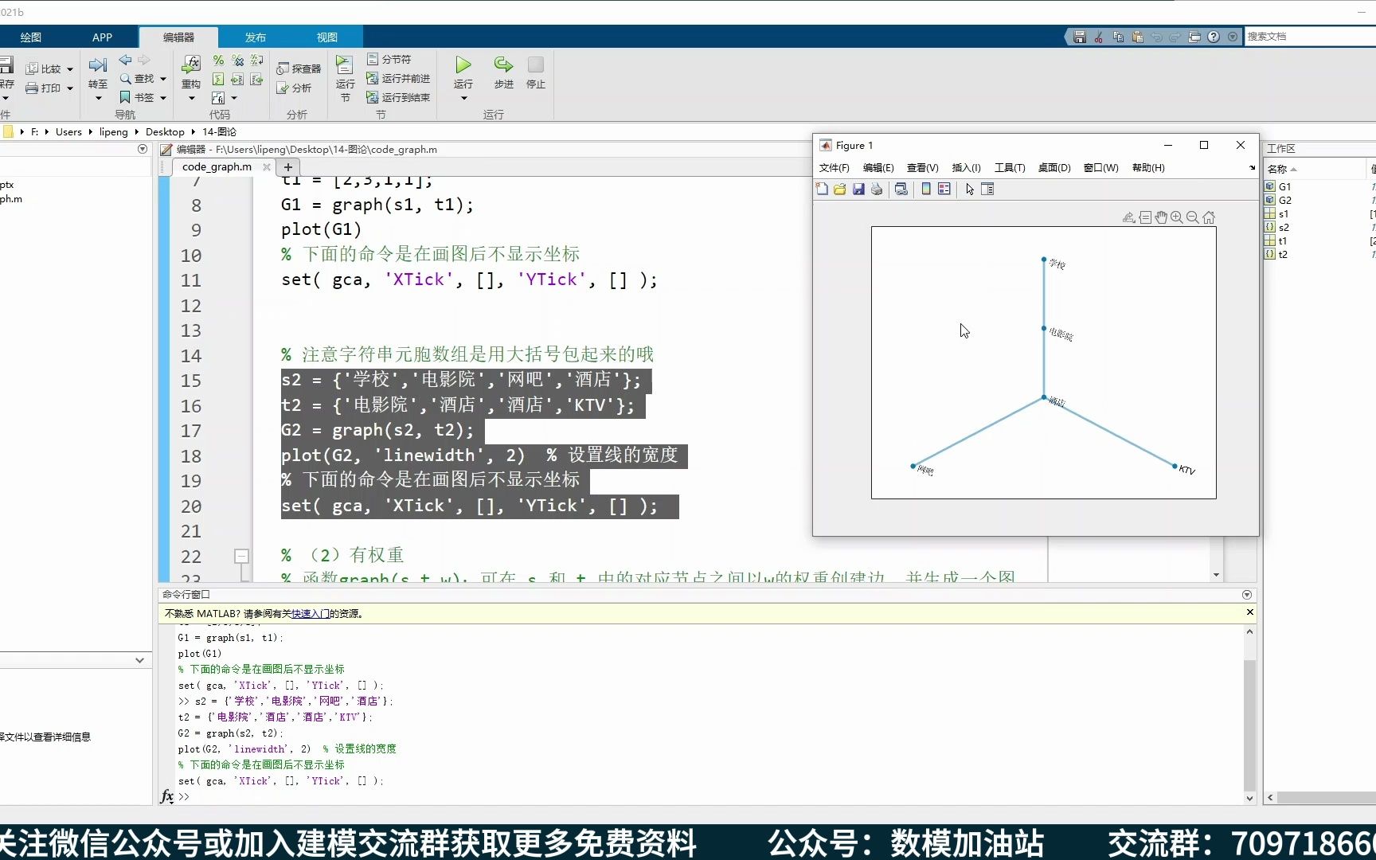This screenshot has width=1376, height=860.
Task: Click the green Run (运行) button
Action: pos(463,65)
